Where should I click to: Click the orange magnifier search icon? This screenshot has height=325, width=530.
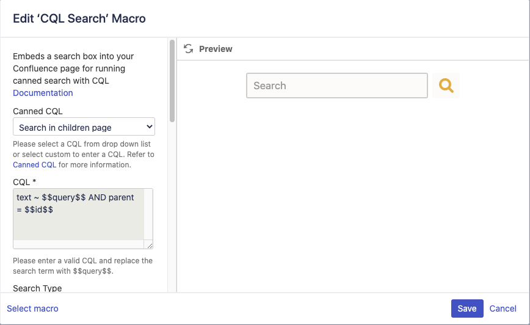[x=446, y=86]
